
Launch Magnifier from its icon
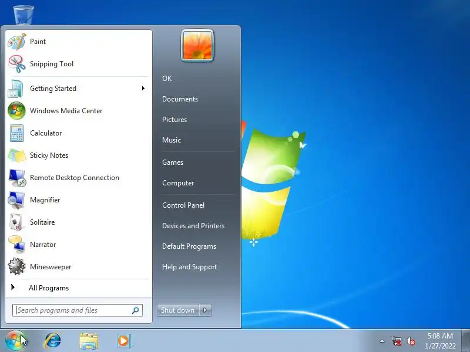(16, 200)
